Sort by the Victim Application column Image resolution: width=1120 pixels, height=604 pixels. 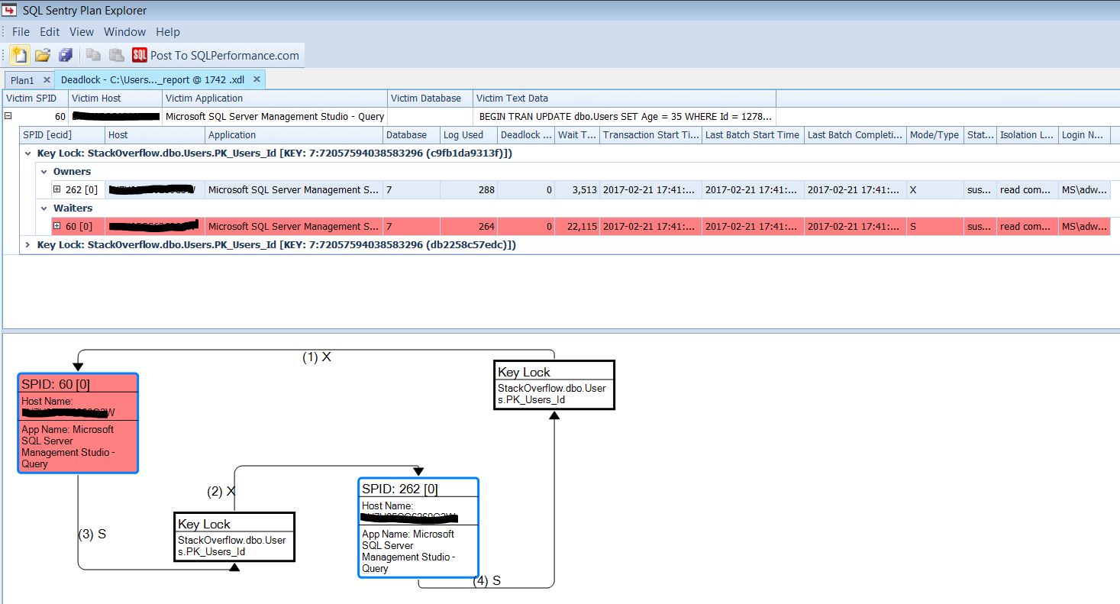[275, 99]
